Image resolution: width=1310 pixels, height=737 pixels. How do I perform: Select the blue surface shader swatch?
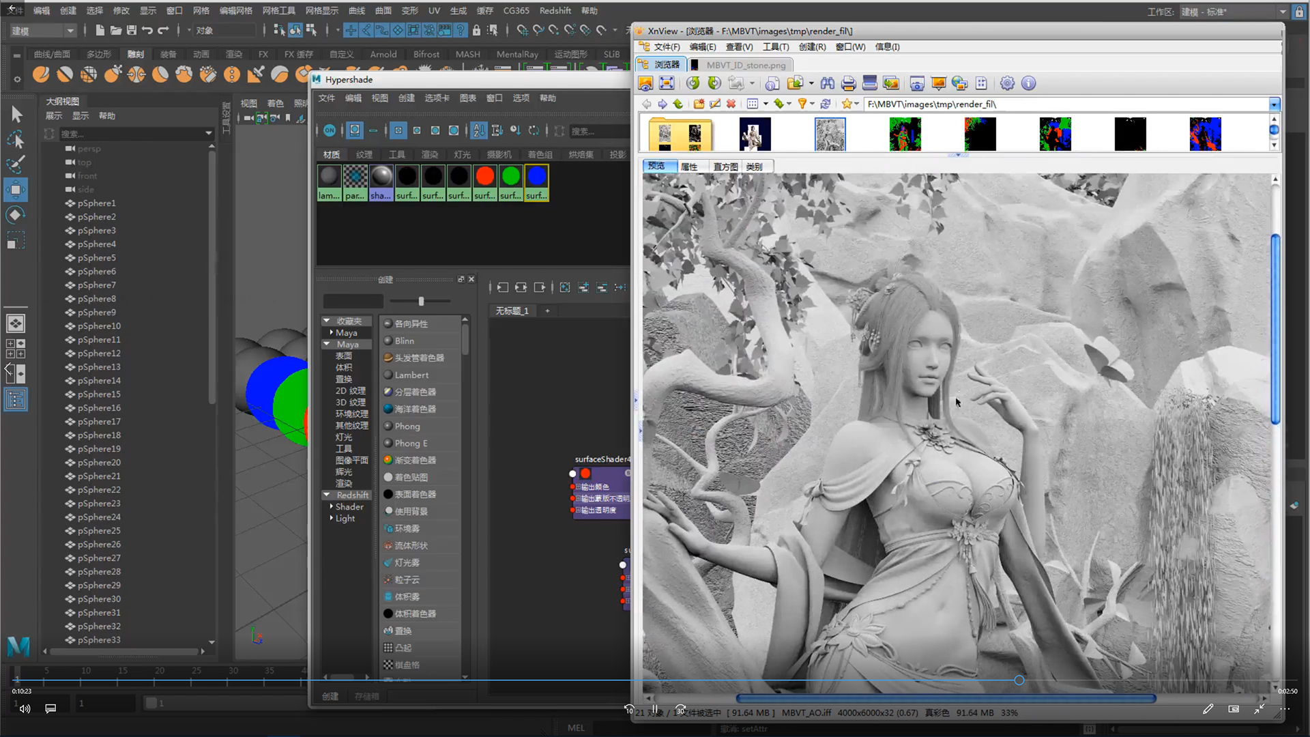click(x=536, y=182)
